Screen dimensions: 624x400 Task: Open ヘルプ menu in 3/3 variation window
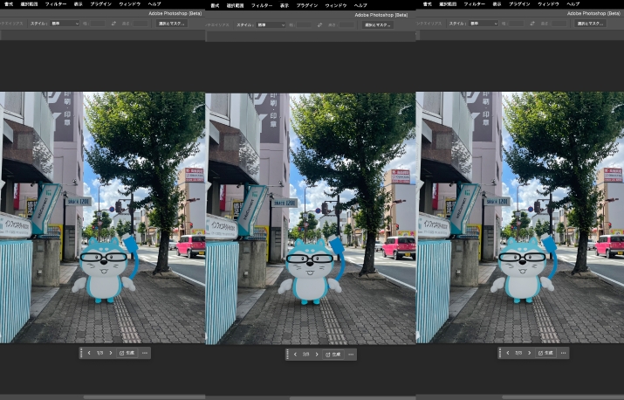(x=573, y=4)
